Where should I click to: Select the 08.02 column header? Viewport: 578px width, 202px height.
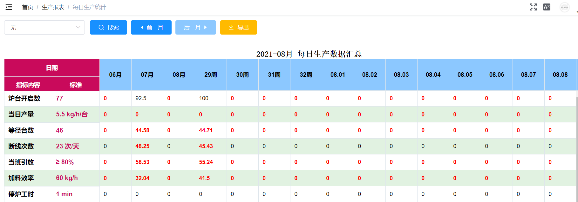click(370, 75)
